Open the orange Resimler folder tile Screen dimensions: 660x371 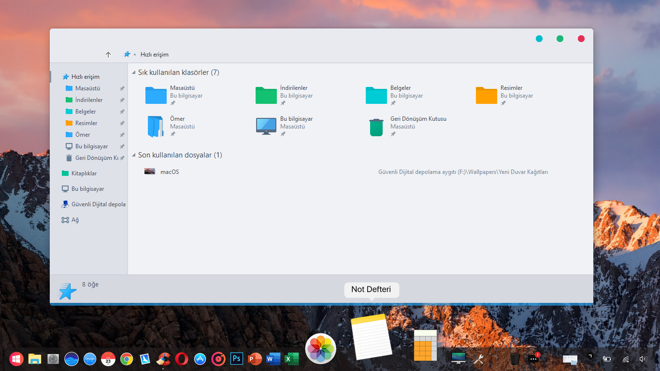point(487,95)
